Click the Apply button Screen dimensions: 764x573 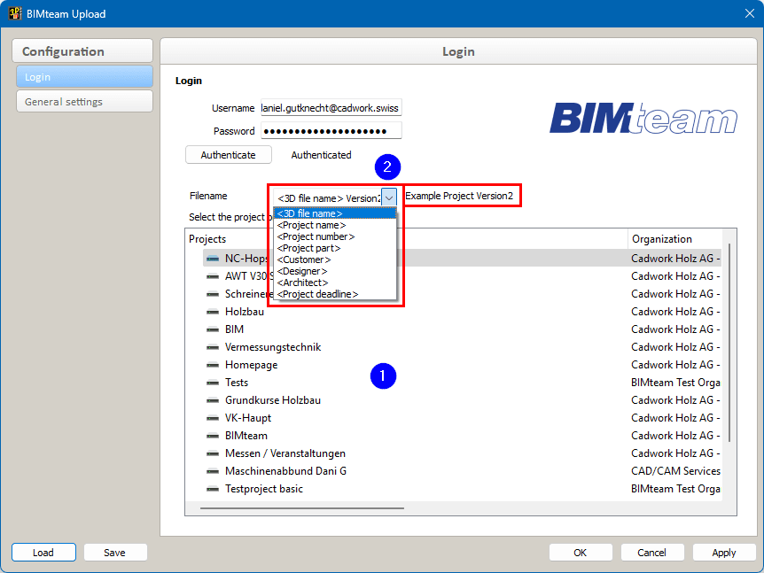point(724,553)
